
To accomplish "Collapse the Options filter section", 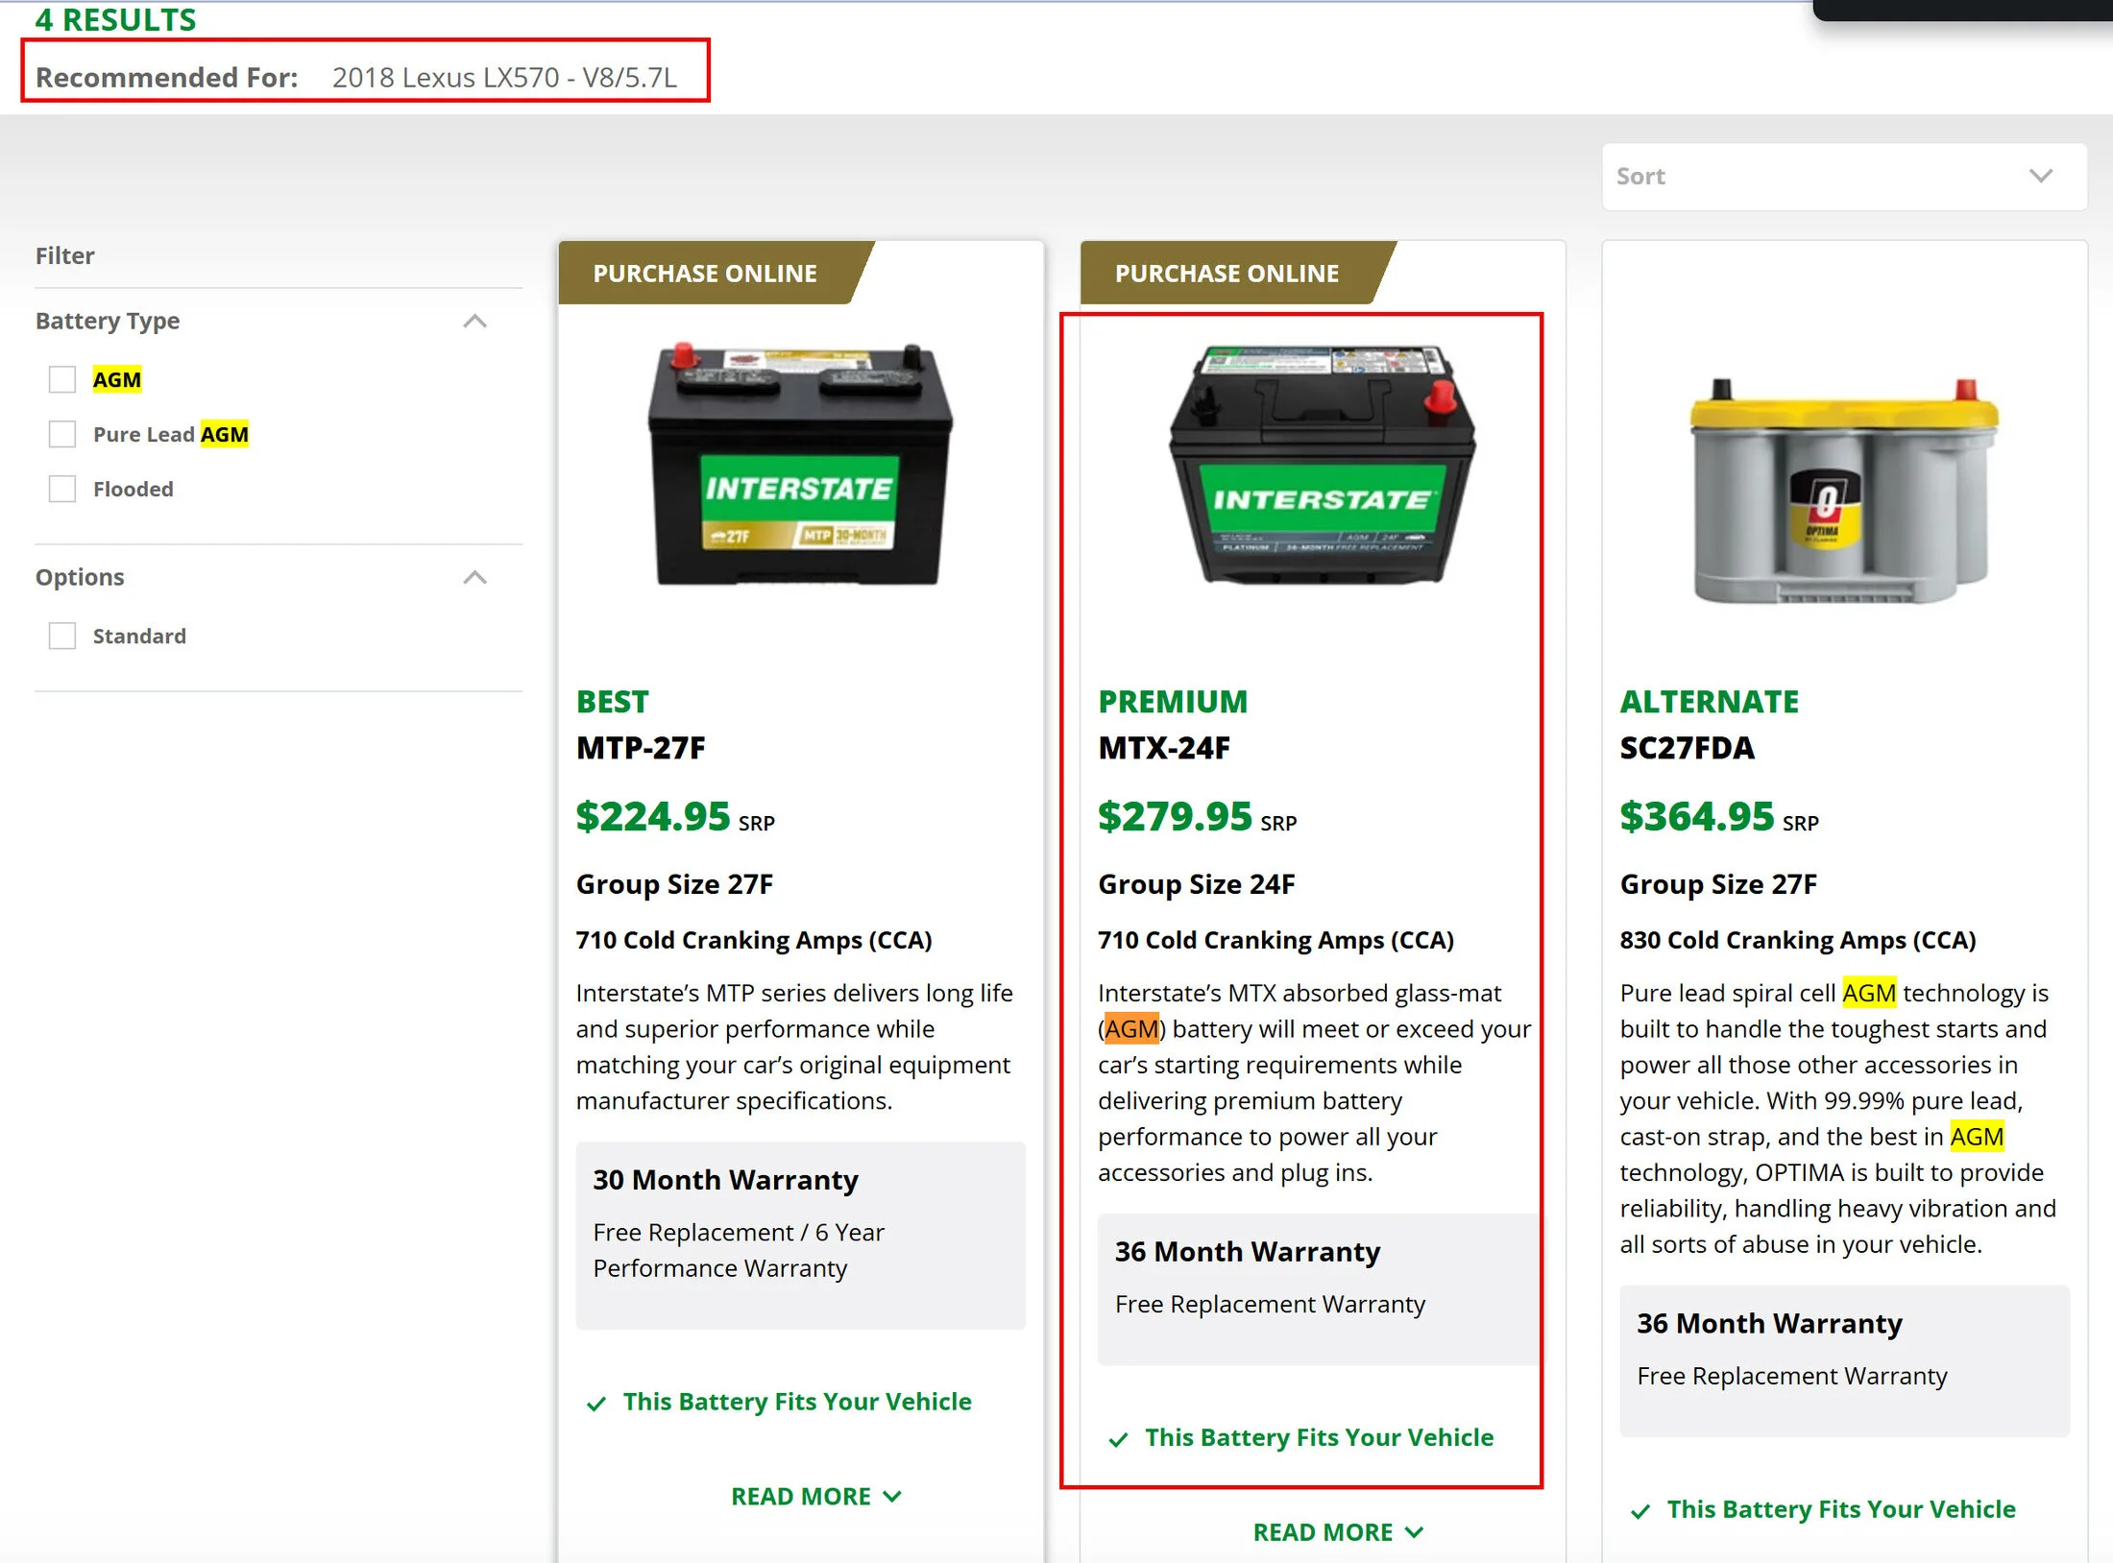I will pos(474,577).
